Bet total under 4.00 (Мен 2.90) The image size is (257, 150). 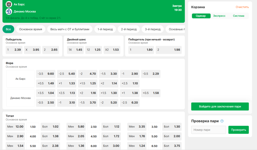coord(15,136)
